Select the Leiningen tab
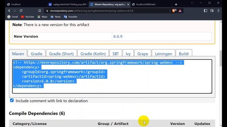This screenshot has height=127, width=227. tap(164, 54)
